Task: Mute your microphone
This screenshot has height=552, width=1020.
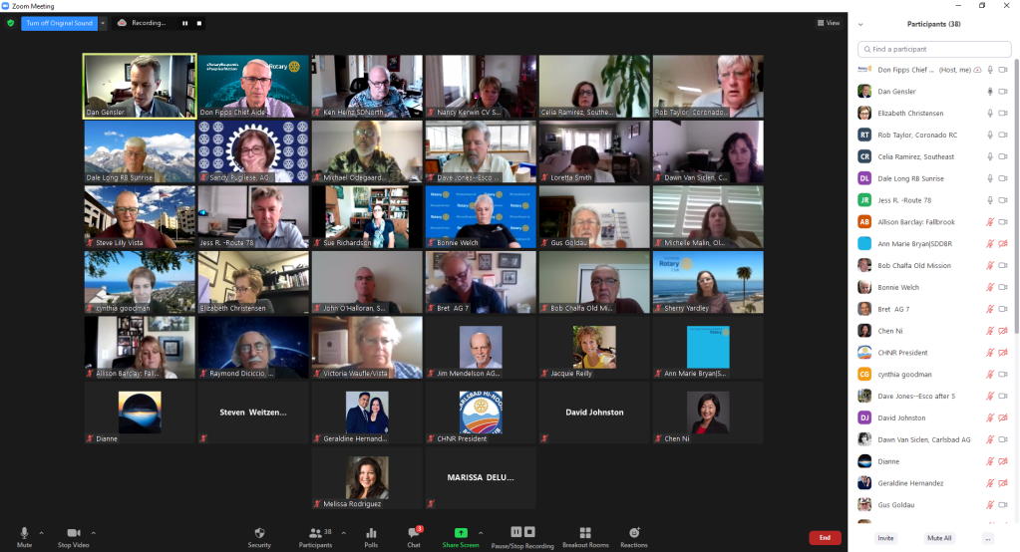Action: tap(24, 536)
